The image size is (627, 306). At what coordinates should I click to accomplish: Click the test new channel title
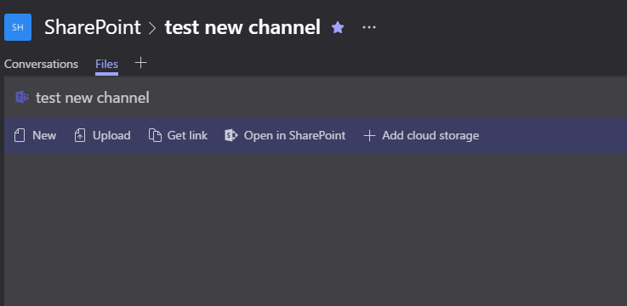[x=242, y=27]
